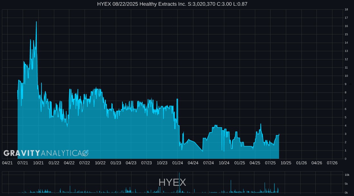The height and width of the screenshot is (196, 354).
Task: Choose price axis value 9
Action: point(345,84)
